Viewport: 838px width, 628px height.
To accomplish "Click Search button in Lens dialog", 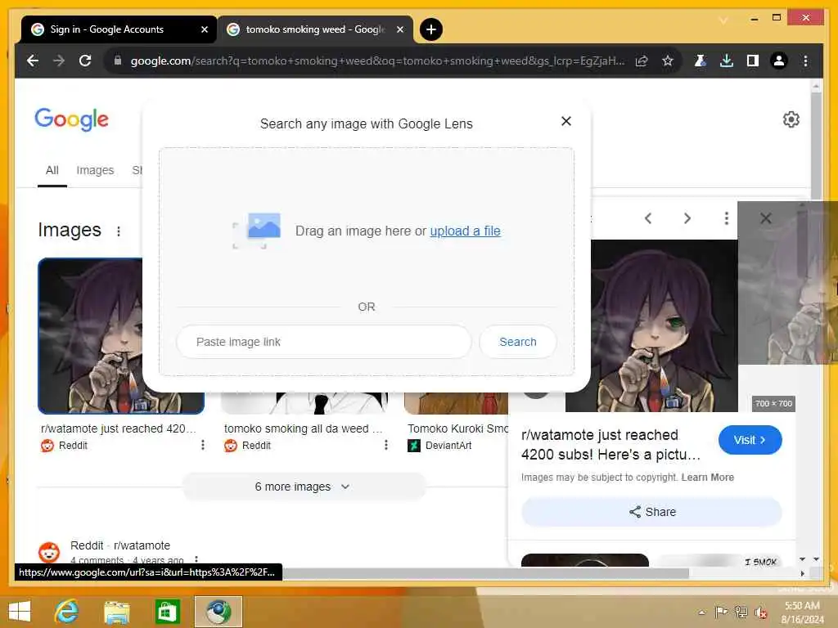I will (517, 342).
